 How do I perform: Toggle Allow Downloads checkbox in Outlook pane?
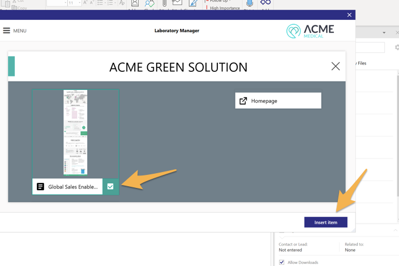(x=281, y=262)
